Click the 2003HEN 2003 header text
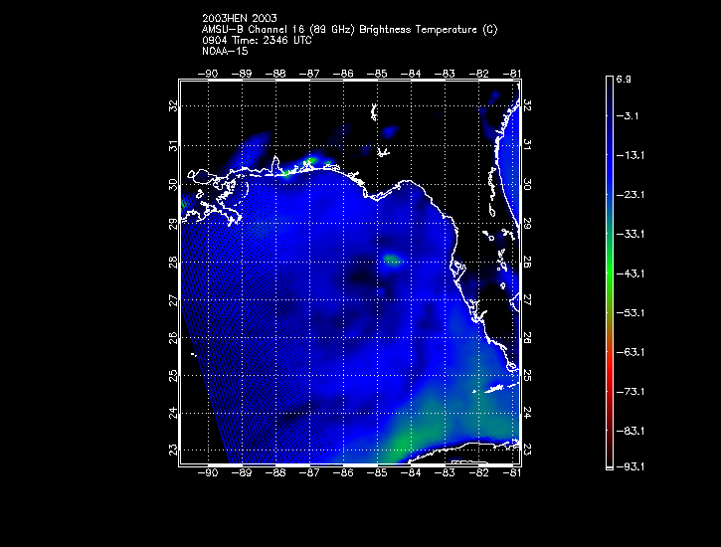 [x=239, y=18]
